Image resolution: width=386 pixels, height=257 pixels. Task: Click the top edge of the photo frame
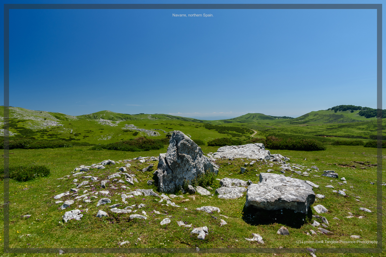click(193, 6)
